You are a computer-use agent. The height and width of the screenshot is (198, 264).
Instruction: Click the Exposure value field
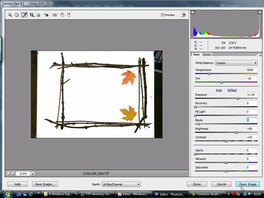coord(252,94)
